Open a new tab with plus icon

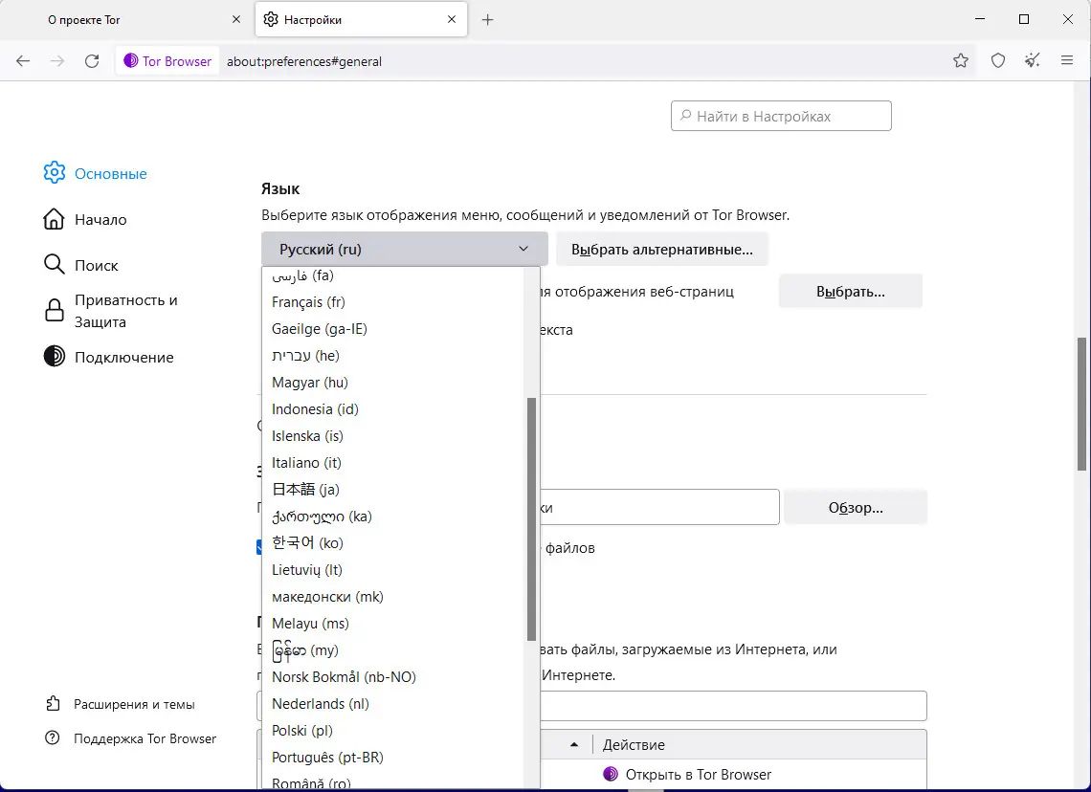point(488,19)
